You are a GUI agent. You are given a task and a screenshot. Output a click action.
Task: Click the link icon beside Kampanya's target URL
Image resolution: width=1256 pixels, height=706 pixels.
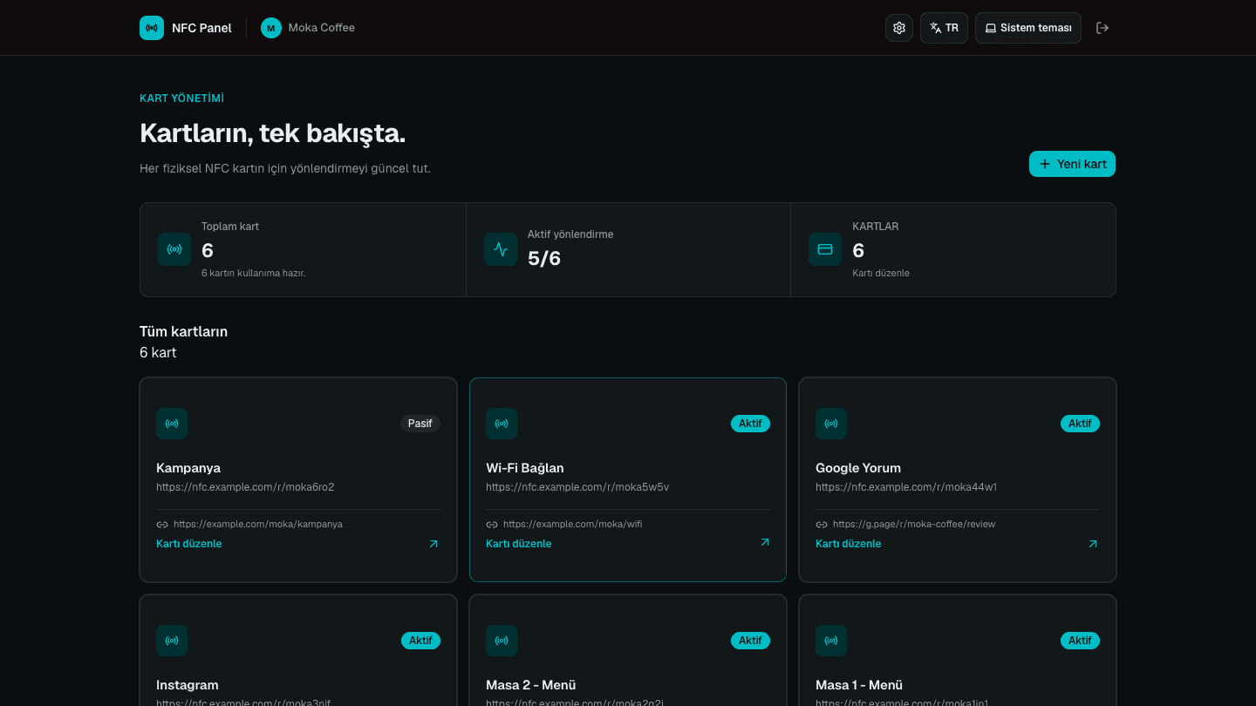click(x=162, y=525)
